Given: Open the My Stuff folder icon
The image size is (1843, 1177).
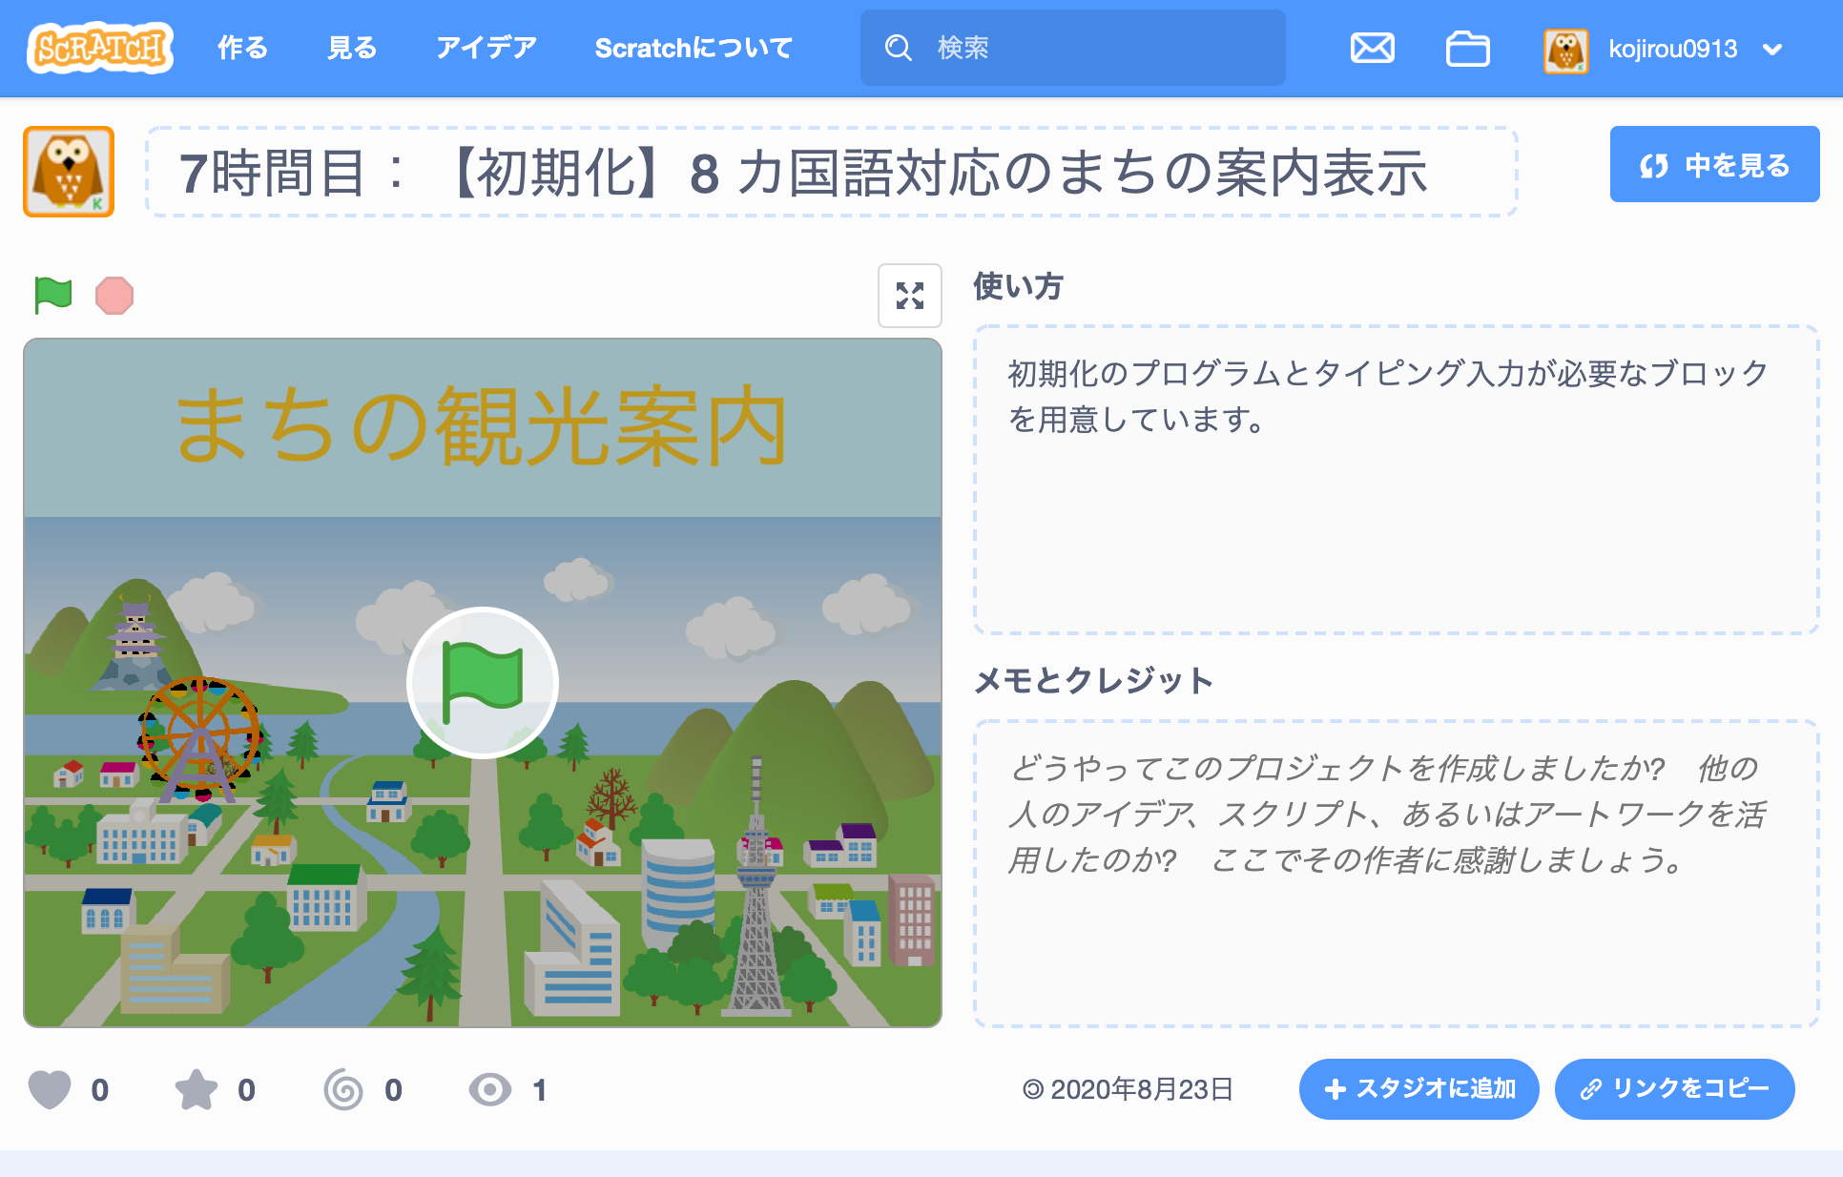Looking at the screenshot, I should point(1467,48).
